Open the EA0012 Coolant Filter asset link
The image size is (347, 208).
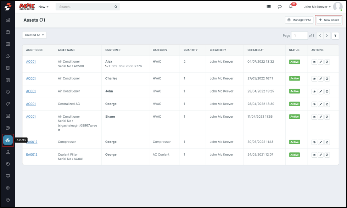(32, 154)
